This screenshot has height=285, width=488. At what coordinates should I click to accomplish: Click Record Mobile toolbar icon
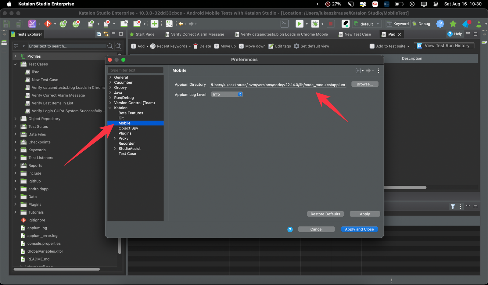(x=106, y=24)
